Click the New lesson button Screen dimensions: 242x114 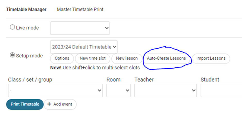pos(127,58)
